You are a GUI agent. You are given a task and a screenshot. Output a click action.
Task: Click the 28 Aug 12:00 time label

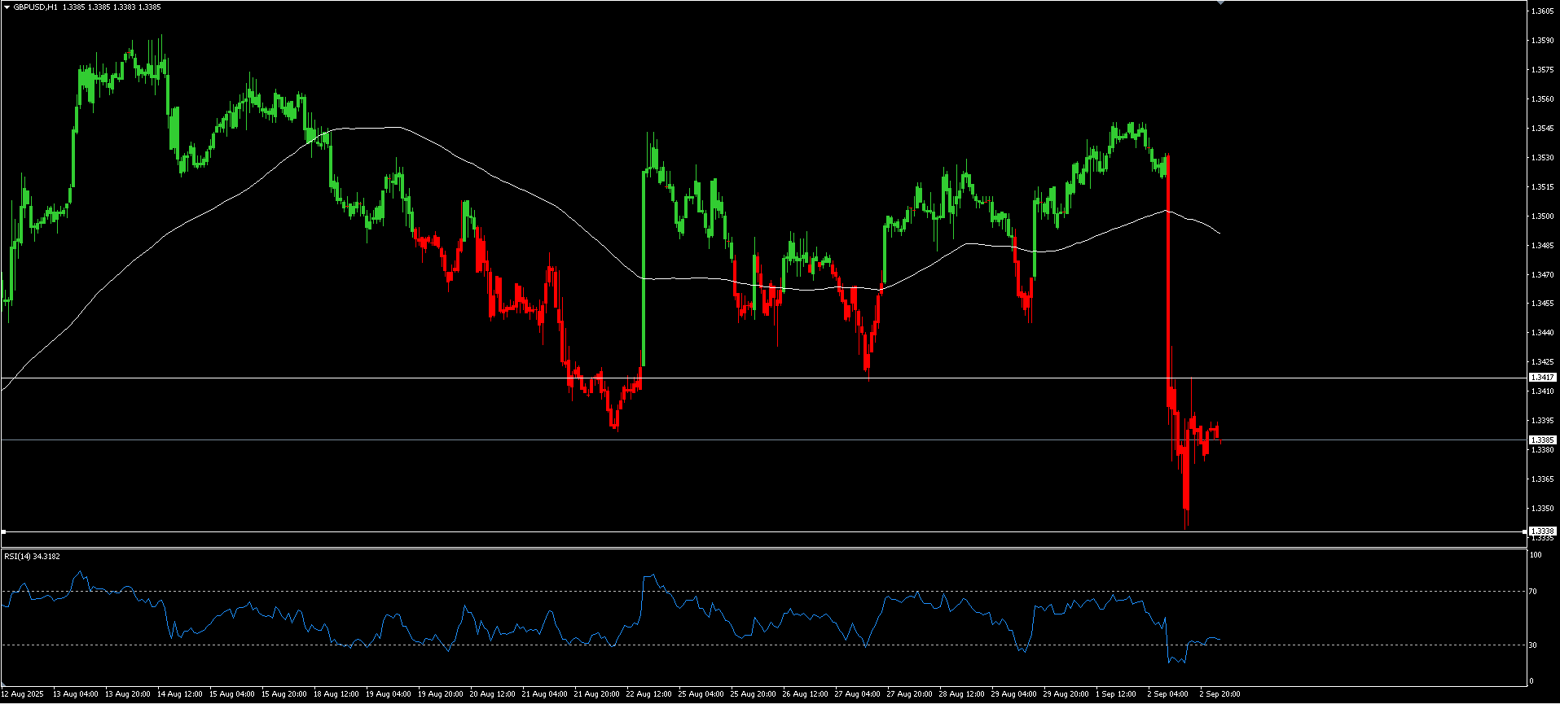tap(962, 694)
